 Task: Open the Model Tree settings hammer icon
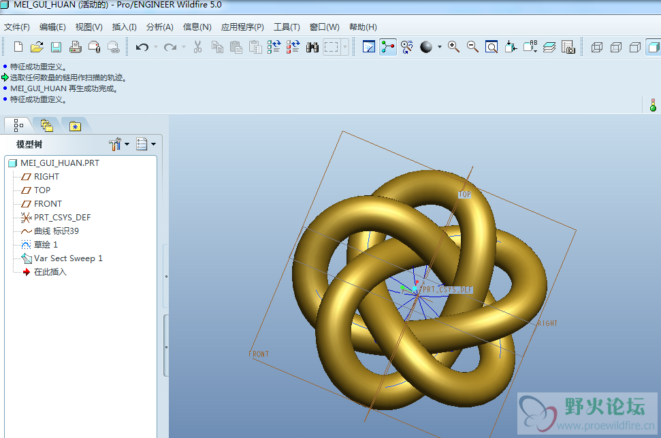pos(114,144)
